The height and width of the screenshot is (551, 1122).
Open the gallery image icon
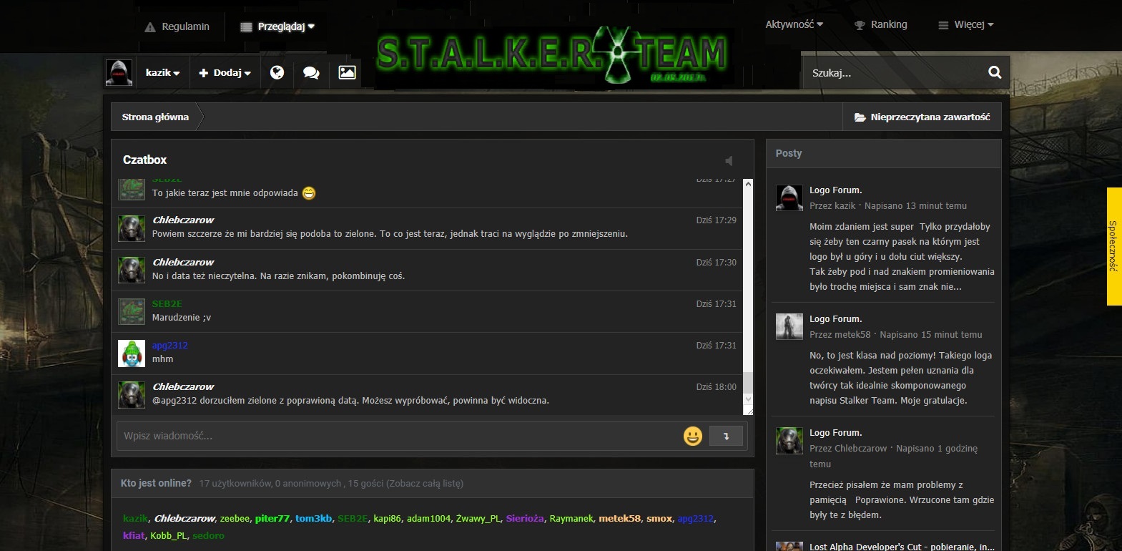coord(347,72)
